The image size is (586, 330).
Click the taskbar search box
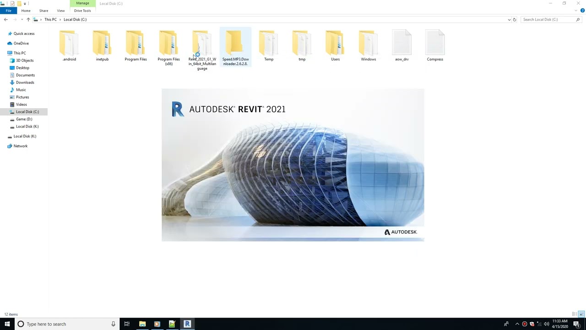tap(67, 324)
